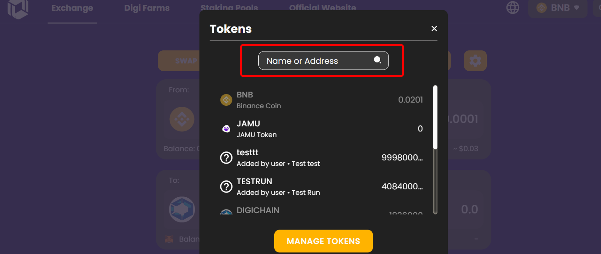Expand the BNB network dropdown
The height and width of the screenshot is (254, 601).
(x=558, y=8)
